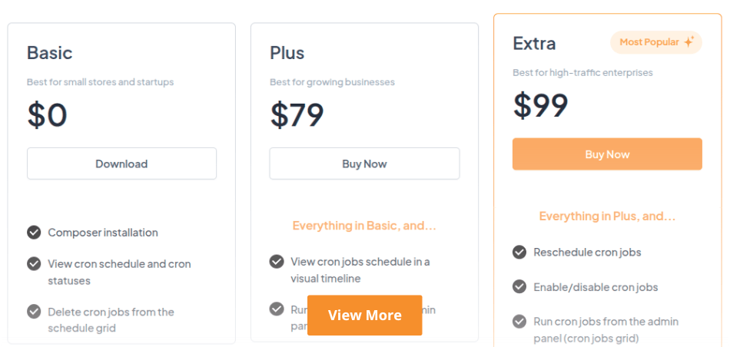Click the Download button in Basic plan
Viewport: 730px width, 347px height.
[121, 164]
